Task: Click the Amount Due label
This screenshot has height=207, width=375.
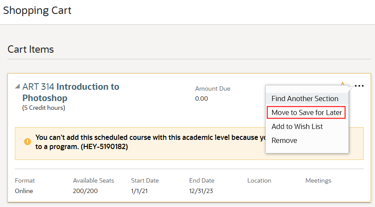Action: point(212,88)
